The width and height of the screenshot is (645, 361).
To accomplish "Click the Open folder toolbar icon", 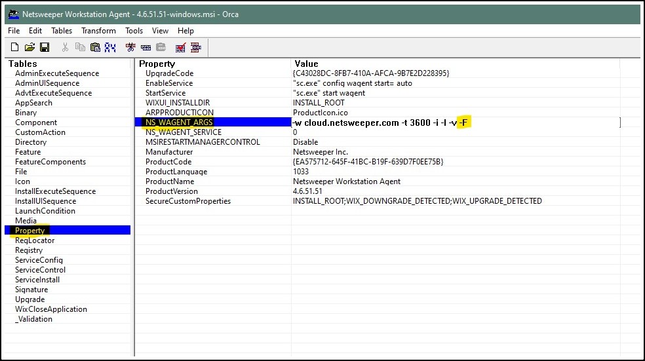I will click(x=29, y=47).
